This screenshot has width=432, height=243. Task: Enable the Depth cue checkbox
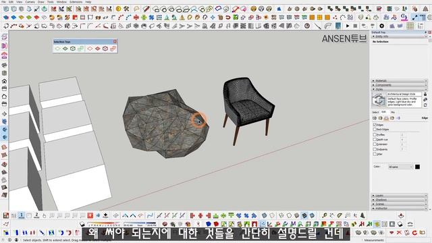375,140
